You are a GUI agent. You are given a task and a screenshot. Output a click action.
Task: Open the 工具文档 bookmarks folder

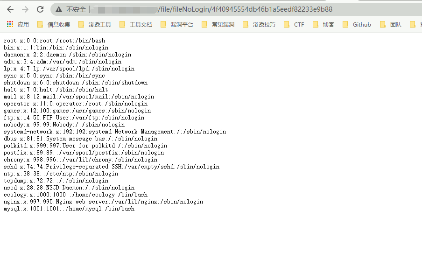[x=136, y=24]
